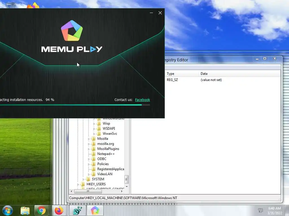Minimize the MEmu Play installer window
The image size is (289, 216).
tap(151, 13)
